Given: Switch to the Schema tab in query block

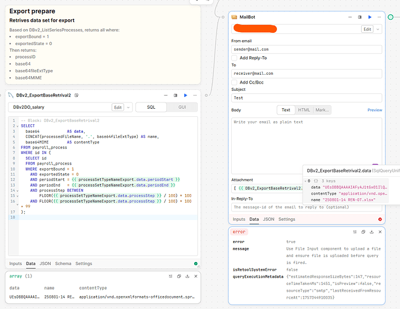Looking at the screenshot, I should [63, 264].
